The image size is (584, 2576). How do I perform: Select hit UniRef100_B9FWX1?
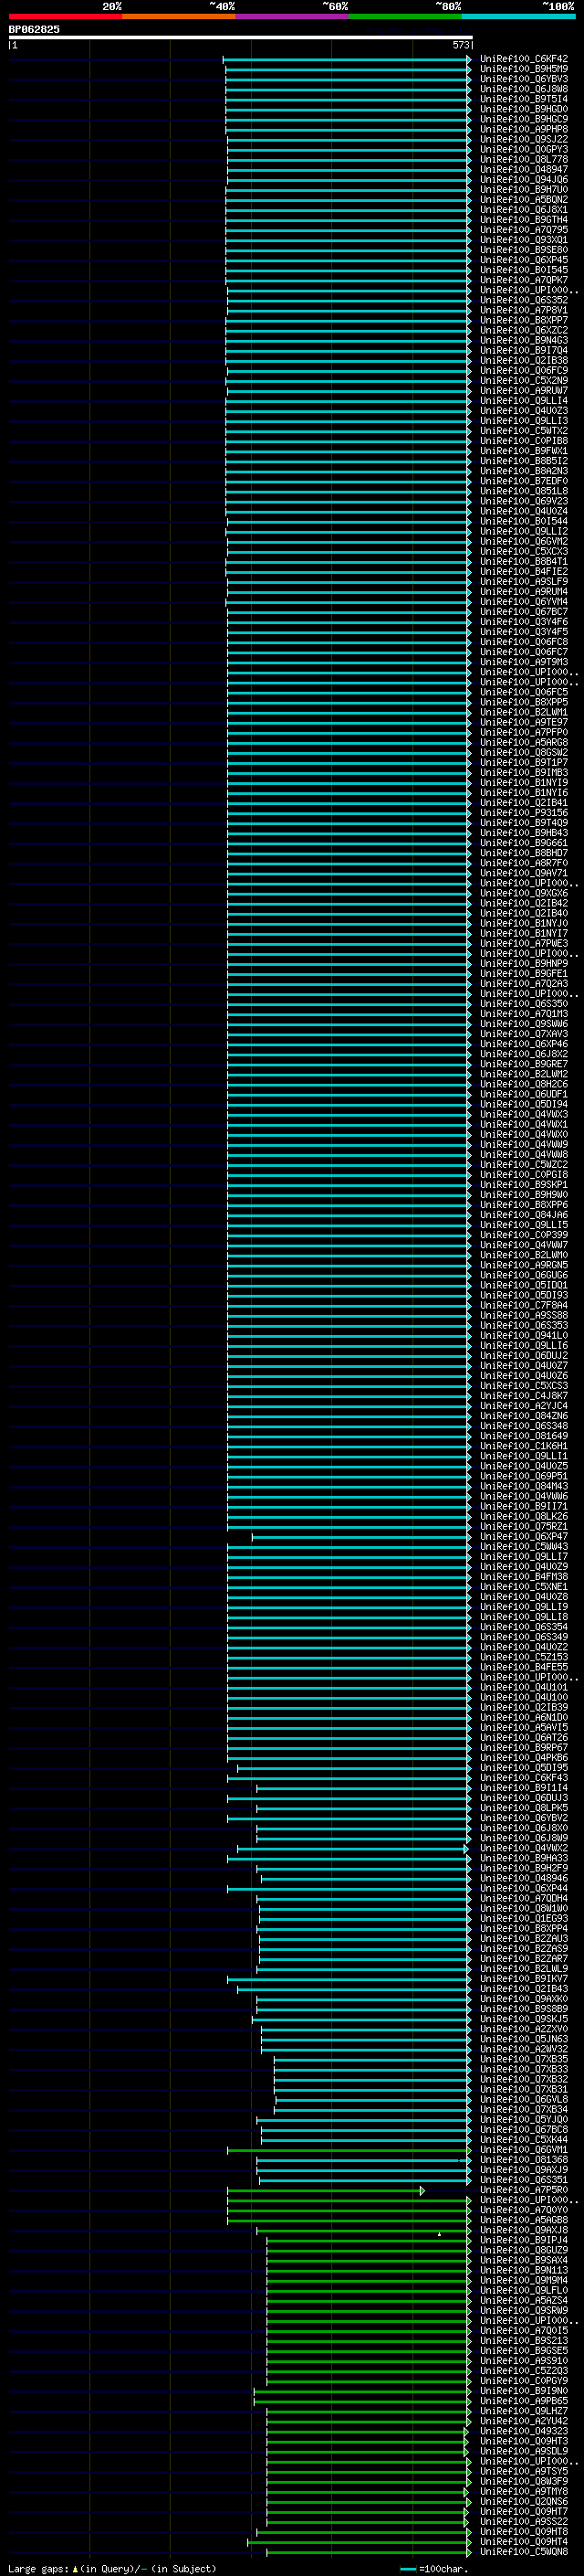click(x=524, y=451)
